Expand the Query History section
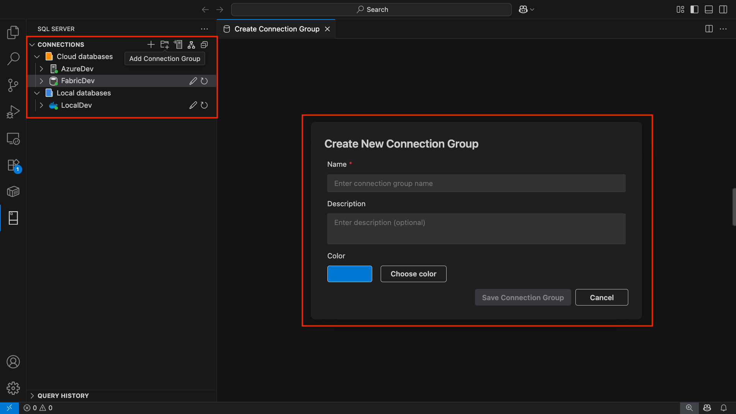The height and width of the screenshot is (414, 736). click(32, 396)
